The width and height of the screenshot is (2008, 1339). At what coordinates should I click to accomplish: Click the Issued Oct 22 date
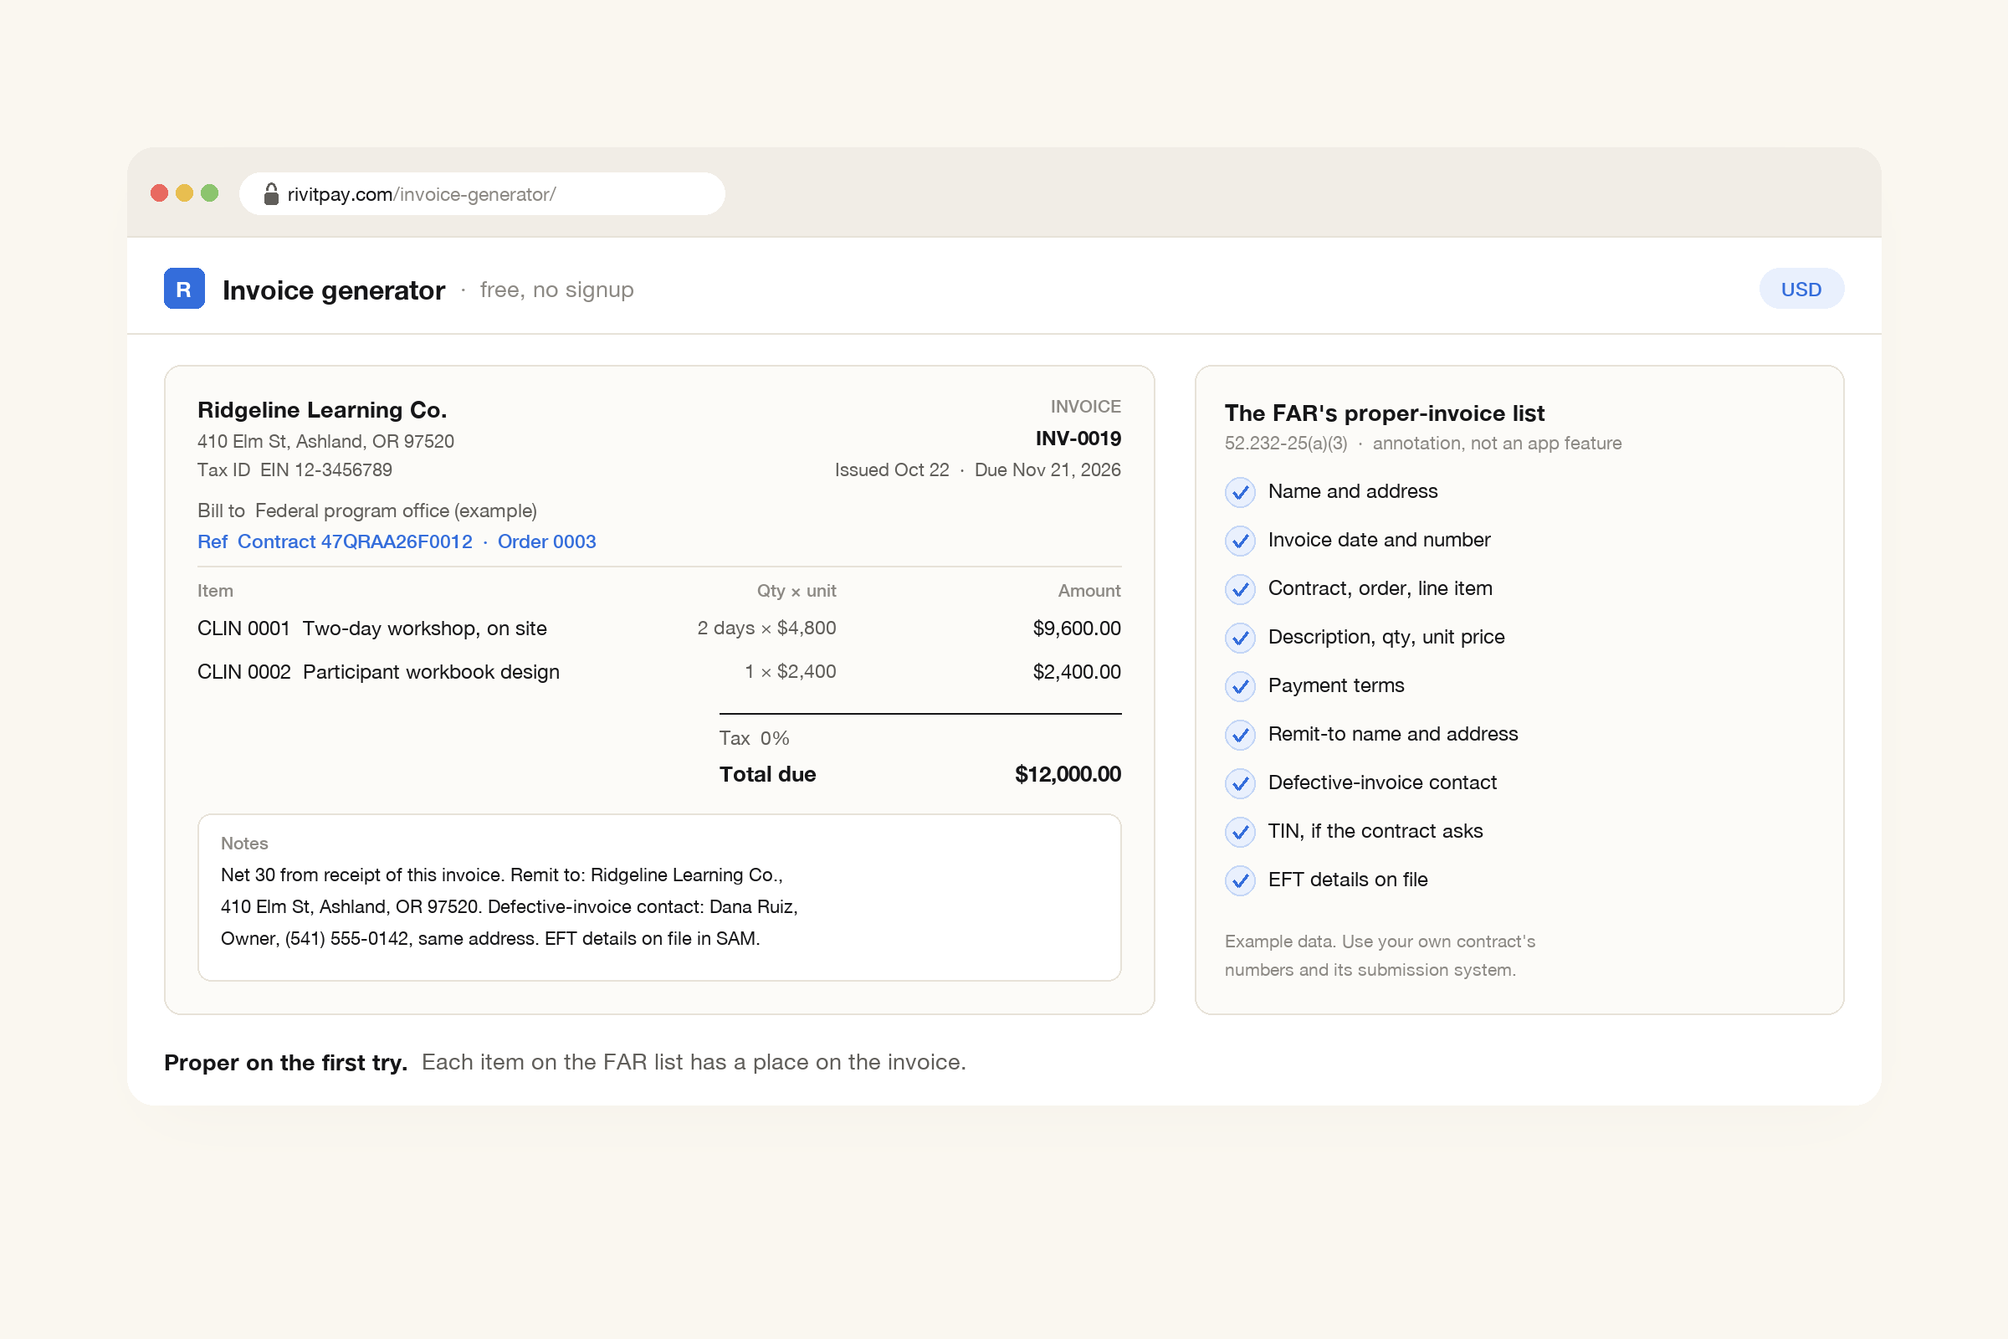891,469
